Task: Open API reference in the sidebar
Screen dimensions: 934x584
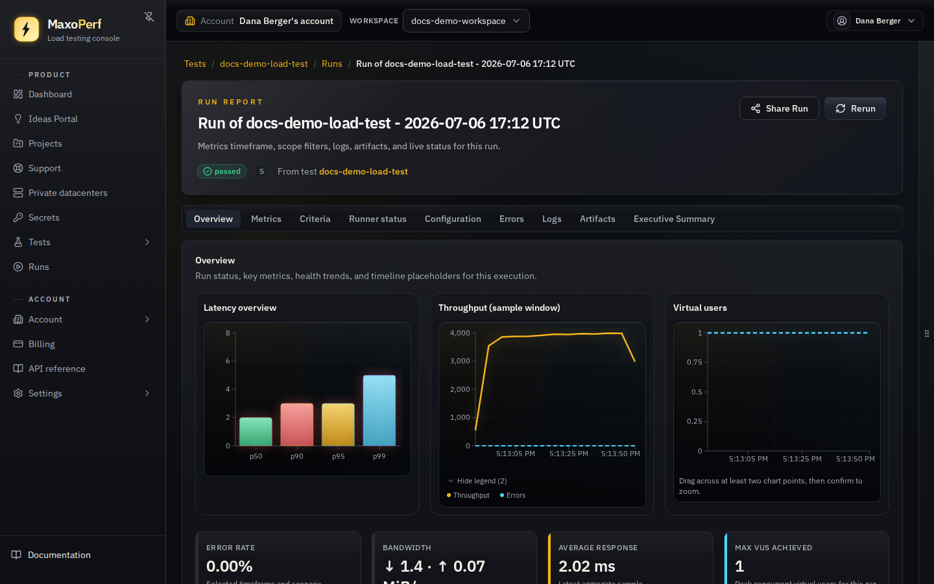Action: coord(82,369)
